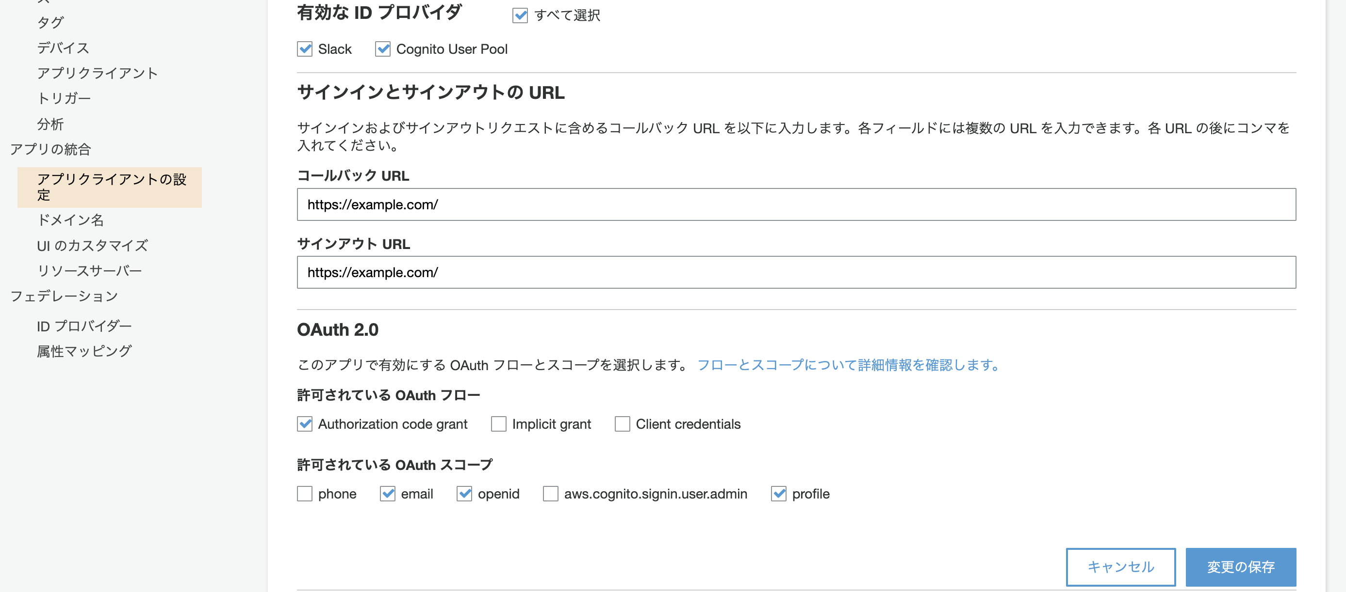This screenshot has width=1346, height=592.
Task: Enable aws.cognito.signin.user.admin scope
Action: (x=550, y=494)
